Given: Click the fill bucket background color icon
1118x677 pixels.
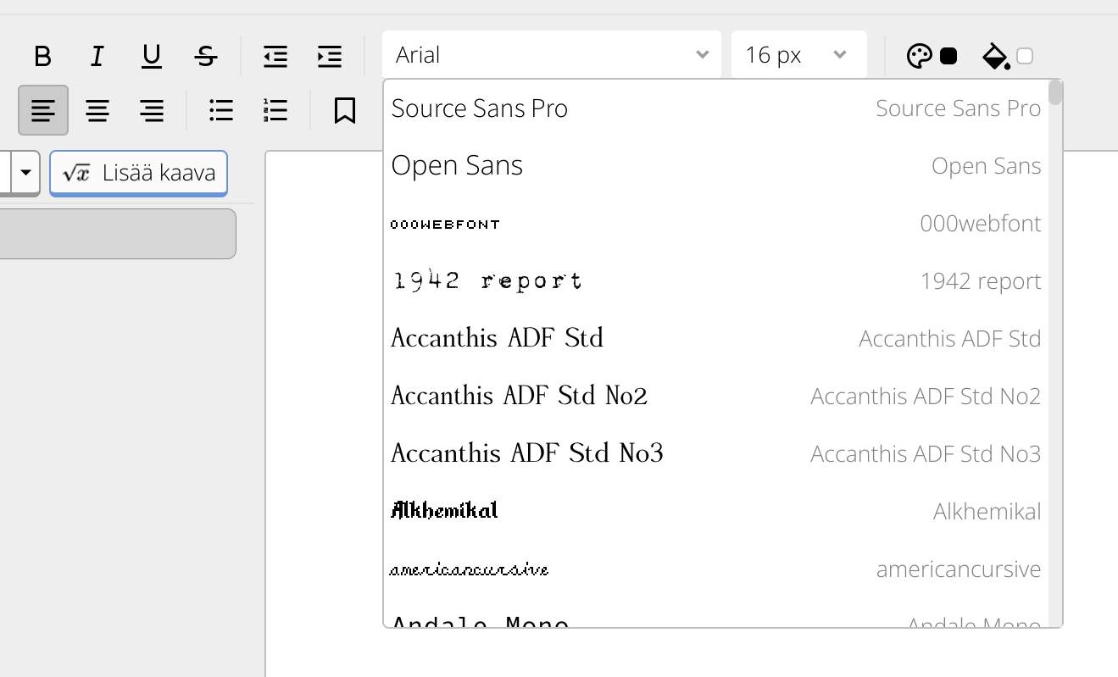Looking at the screenshot, I should point(995,57).
